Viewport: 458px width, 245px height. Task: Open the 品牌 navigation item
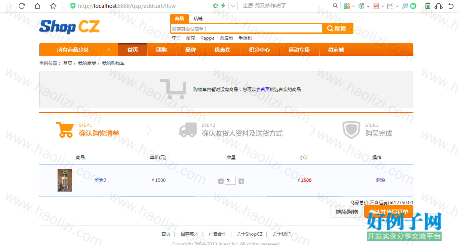pos(191,50)
